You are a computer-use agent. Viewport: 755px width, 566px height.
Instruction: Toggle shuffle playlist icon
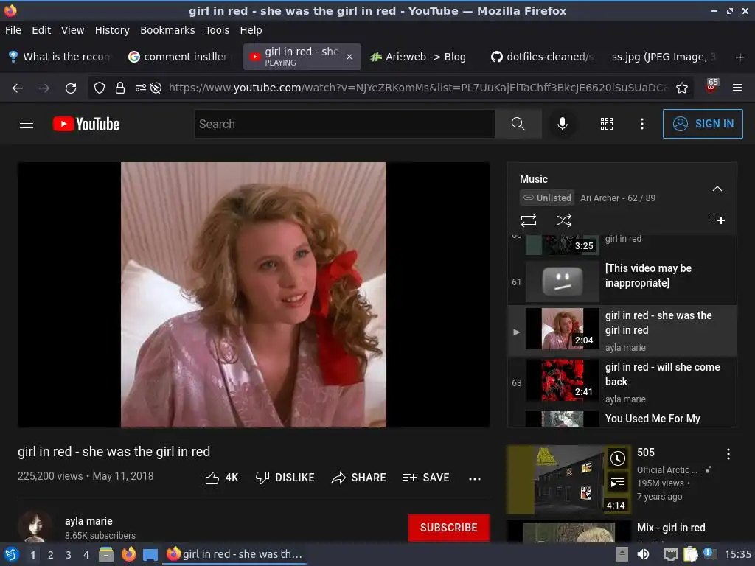coord(564,220)
